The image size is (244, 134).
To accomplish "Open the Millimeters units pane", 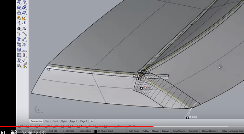I will [85, 131].
